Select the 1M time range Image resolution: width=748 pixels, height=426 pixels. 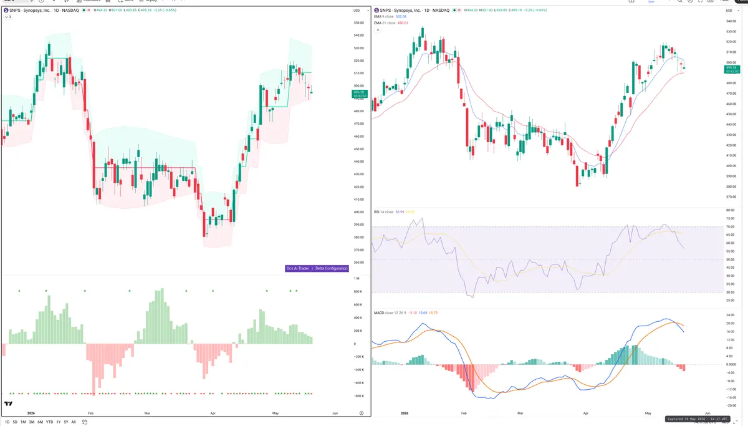coord(23,422)
